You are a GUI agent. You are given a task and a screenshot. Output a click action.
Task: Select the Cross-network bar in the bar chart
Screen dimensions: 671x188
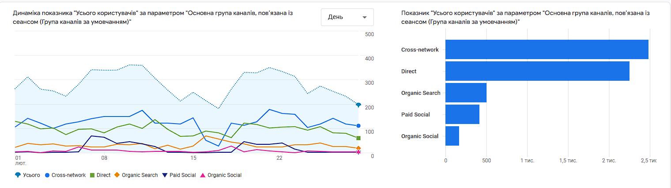point(547,49)
